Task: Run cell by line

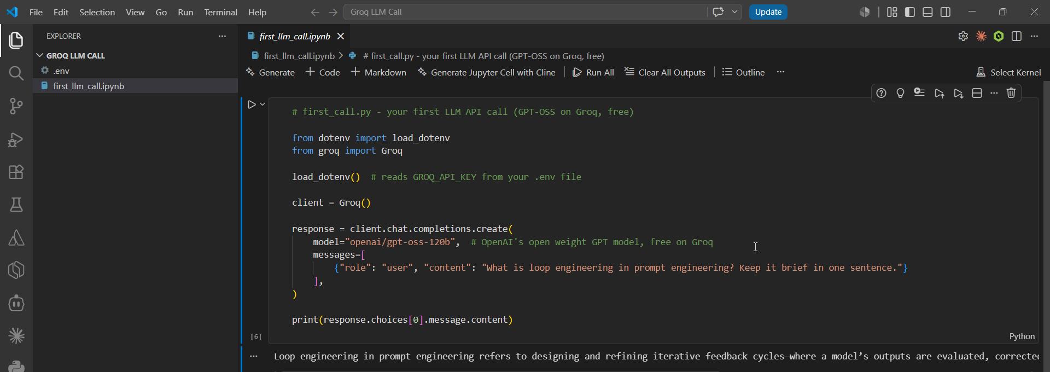Action: [919, 93]
